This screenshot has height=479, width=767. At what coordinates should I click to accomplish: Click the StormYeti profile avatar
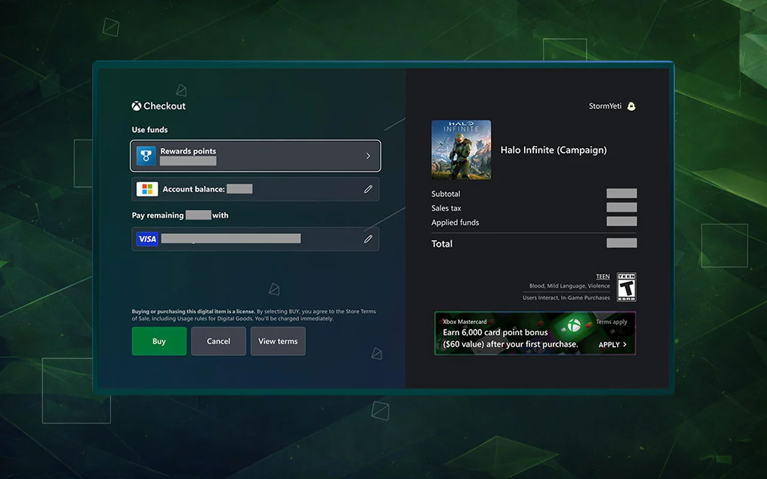[x=631, y=107]
